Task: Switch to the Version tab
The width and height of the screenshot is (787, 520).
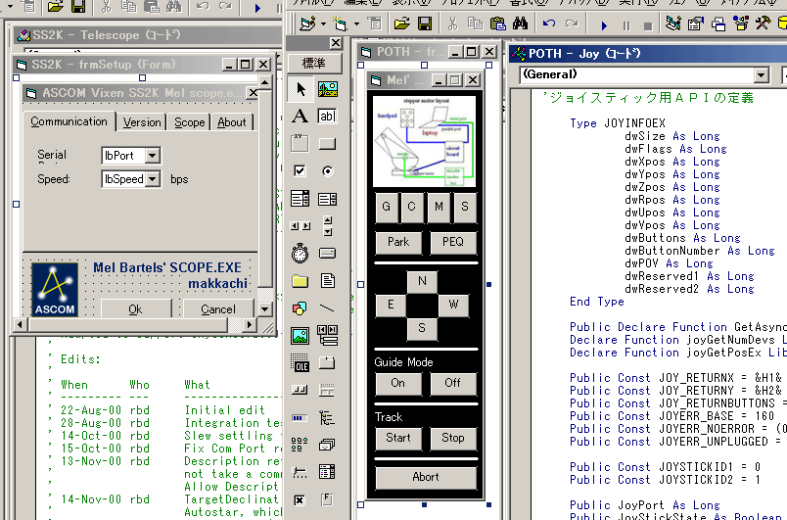Action: (x=142, y=122)
